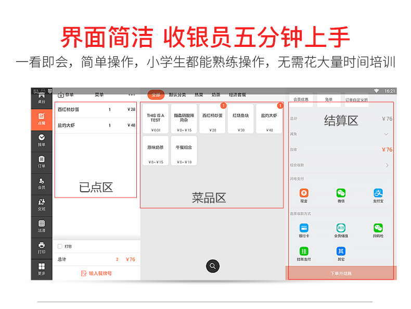This screenshot has width=411, height=309.
Task: Pay with 支付宝 Alipay icon
Action: point(378,193)
